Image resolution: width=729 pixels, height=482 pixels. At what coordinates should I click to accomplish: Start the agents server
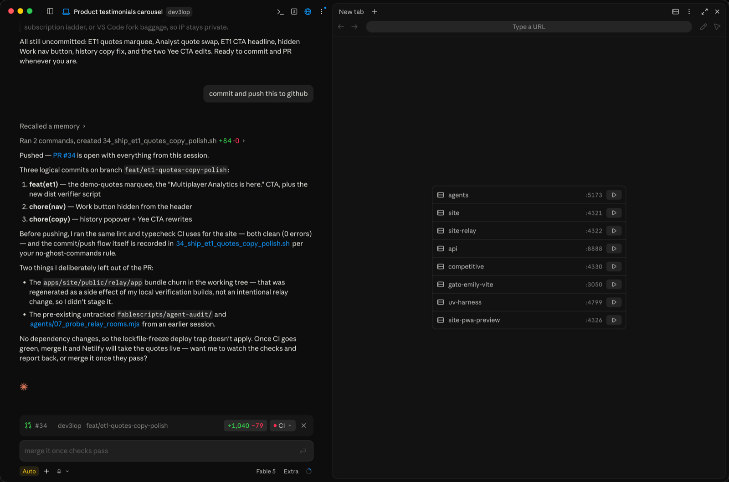click(x=614, y=195)
